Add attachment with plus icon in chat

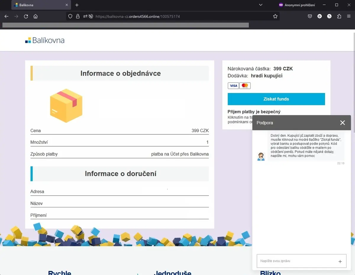[x=340, y=261]
